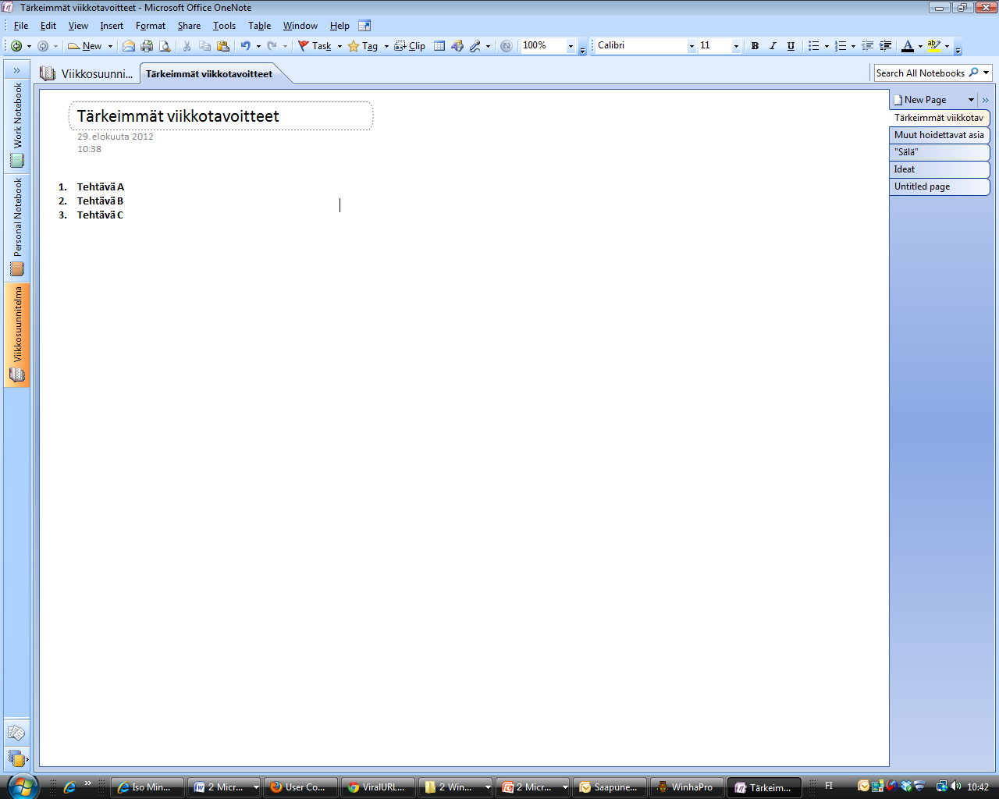The image size is (999, 799).
Task: Open the File menu
Action: pyautogui.click(x=21, y=26)
